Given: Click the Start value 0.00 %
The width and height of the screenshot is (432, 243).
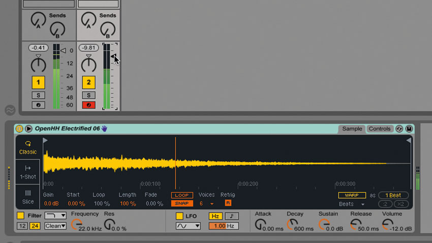Looking at the screenshot, I should (76, 204).
